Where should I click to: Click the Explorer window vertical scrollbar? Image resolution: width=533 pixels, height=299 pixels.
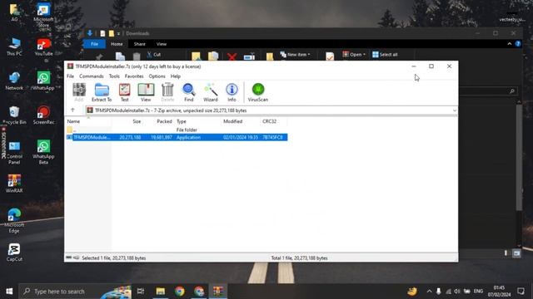(519, 156)
